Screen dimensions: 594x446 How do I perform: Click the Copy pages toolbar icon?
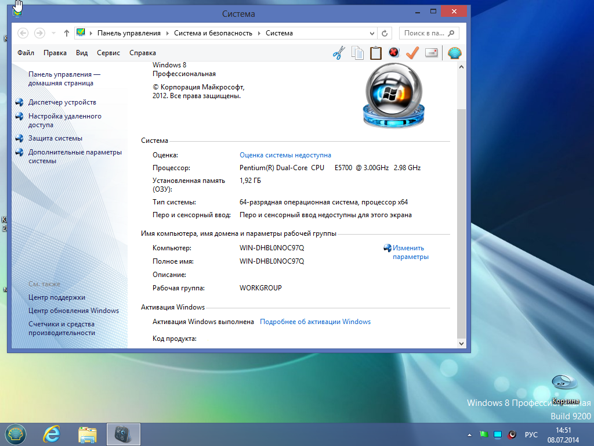pyautogui.click(x=357, y=53)
